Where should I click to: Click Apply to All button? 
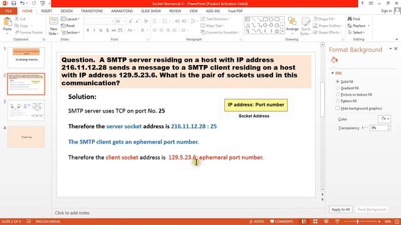[x=341, y=209]
